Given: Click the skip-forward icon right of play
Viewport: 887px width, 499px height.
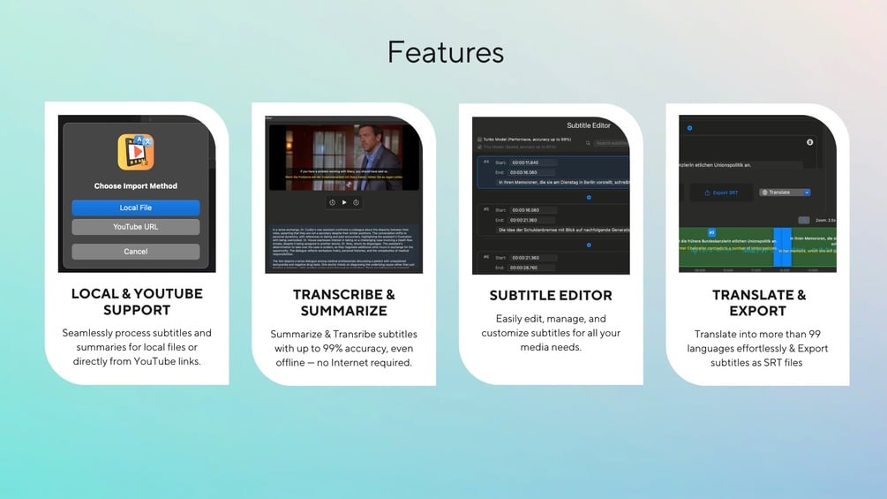Looking at the screenshot, I should point(356,202).
